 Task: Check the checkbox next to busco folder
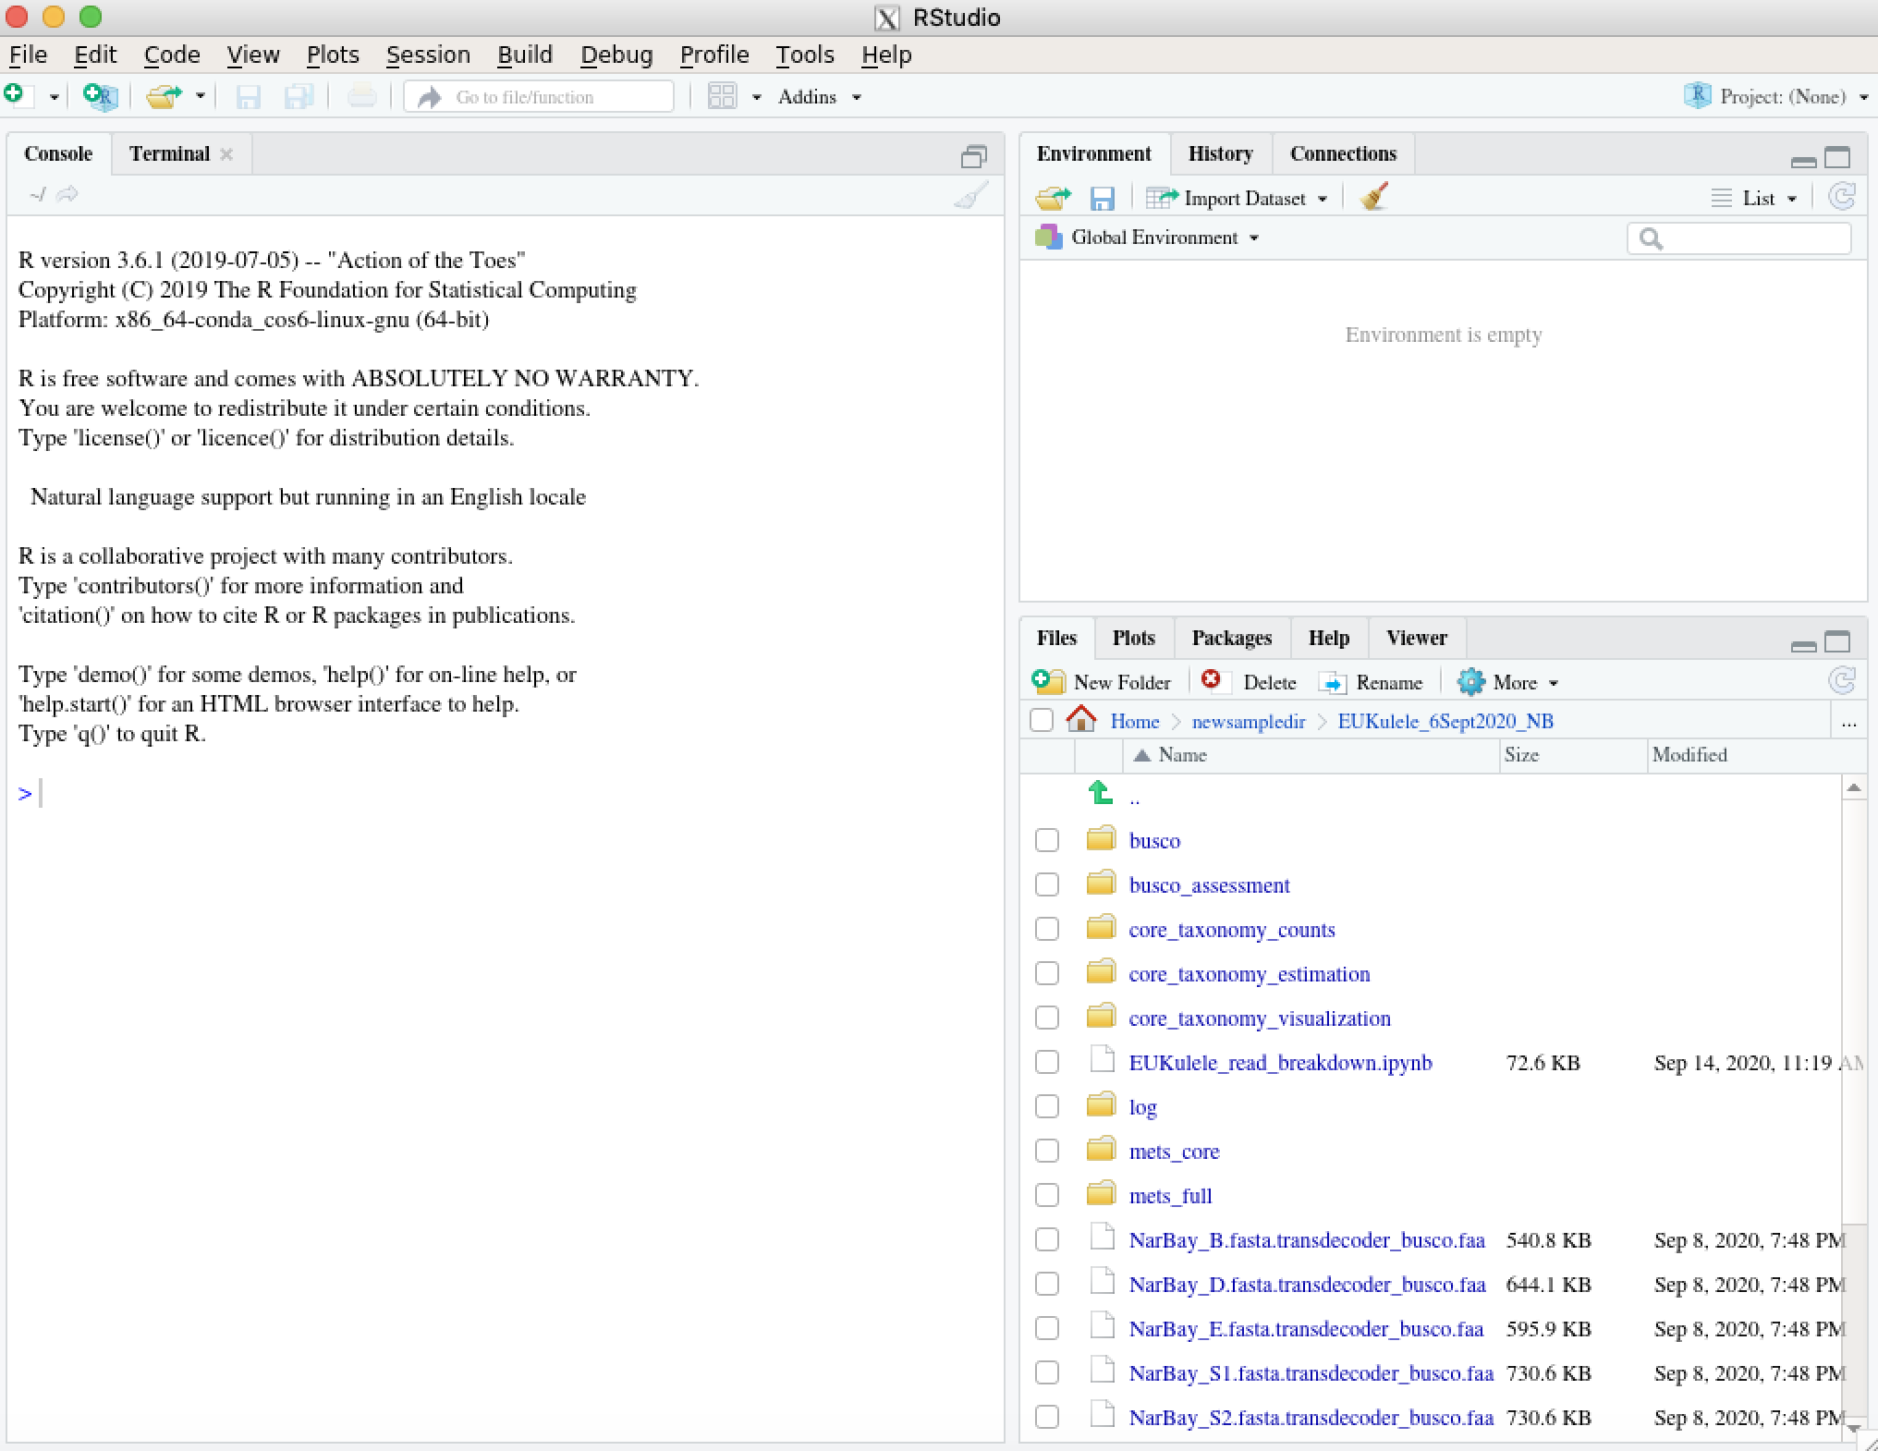click(1045, 838)
